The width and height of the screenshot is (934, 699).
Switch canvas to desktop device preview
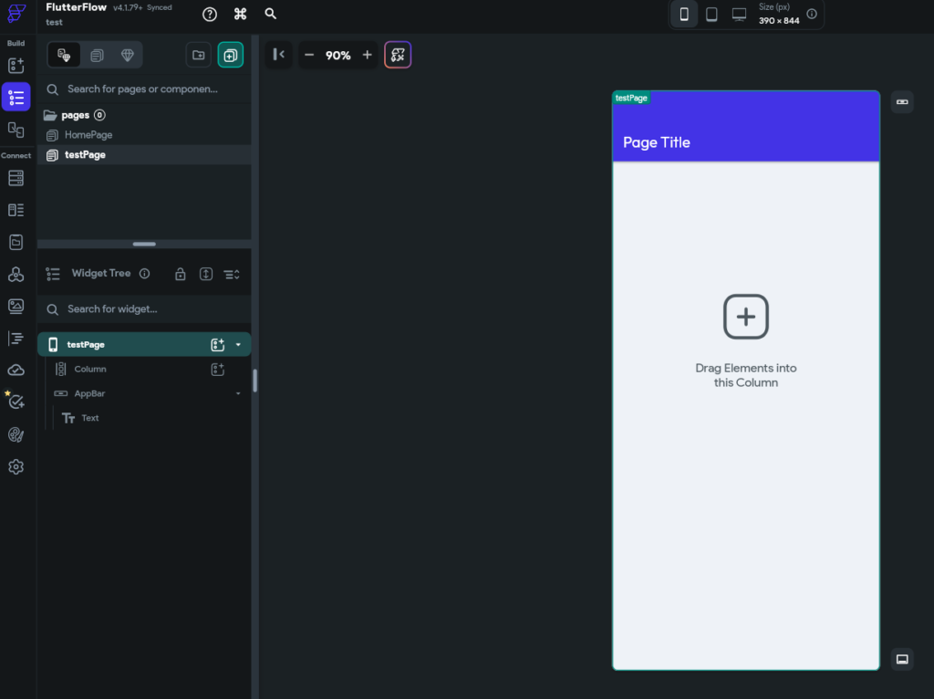pos(739,14)
